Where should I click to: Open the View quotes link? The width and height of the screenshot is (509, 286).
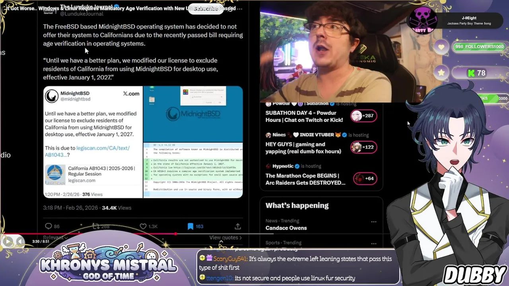(x=225, y=238)
